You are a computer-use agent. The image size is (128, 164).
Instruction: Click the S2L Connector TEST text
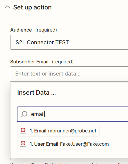point(42,42)
